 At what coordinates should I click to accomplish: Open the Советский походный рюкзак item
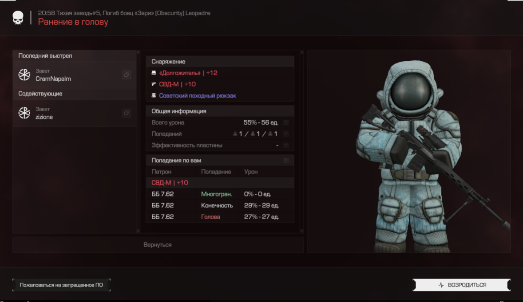point(198,95)
